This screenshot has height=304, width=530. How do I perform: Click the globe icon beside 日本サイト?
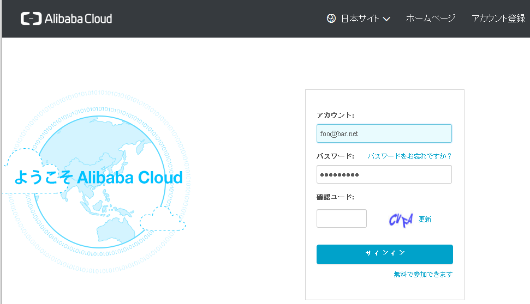tap(331, 19)
